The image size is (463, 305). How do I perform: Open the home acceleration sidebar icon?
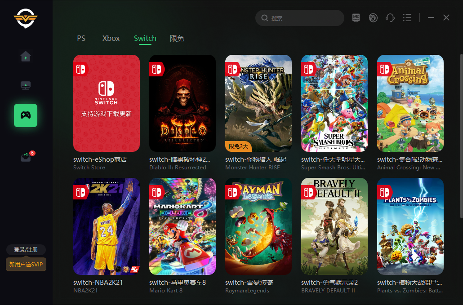(x=26, y=56)
